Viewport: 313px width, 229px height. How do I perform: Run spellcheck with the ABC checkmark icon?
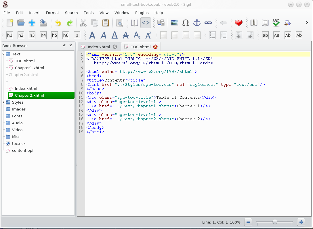tap(276, 23)
